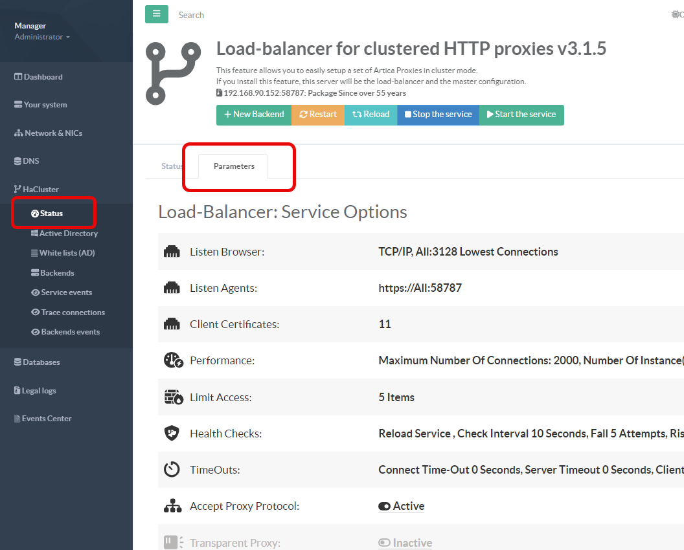Toggle Transparent Proxy Inactive switch
Viewport: 684px width, 550px height.
click(x=385, y=543)
